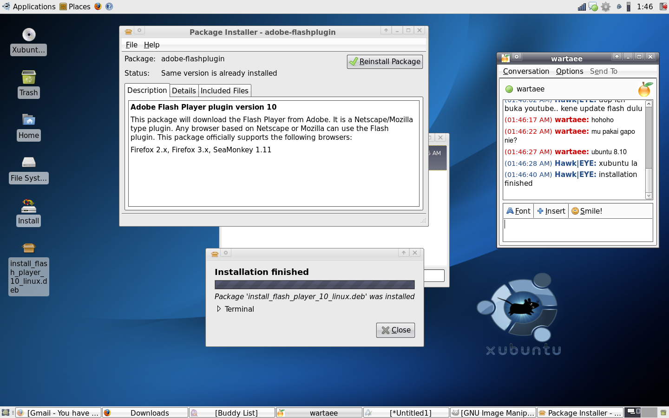Expand the Terminal details section

tap(219, 309)
